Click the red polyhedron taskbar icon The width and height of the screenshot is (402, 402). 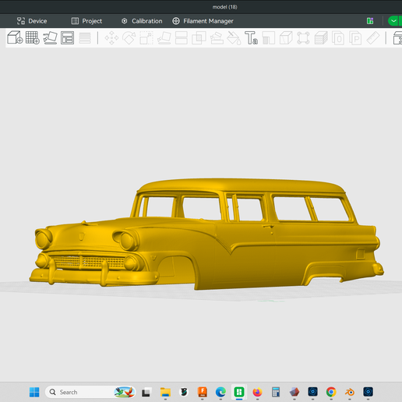tap(294, 392)
